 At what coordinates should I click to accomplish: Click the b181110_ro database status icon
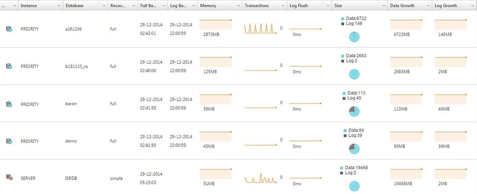pos(9,66)
